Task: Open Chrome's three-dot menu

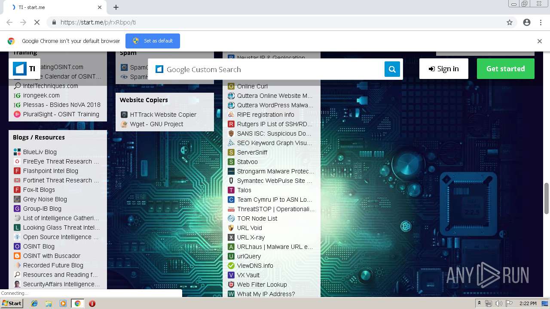Action: click(x=541, y=22)
